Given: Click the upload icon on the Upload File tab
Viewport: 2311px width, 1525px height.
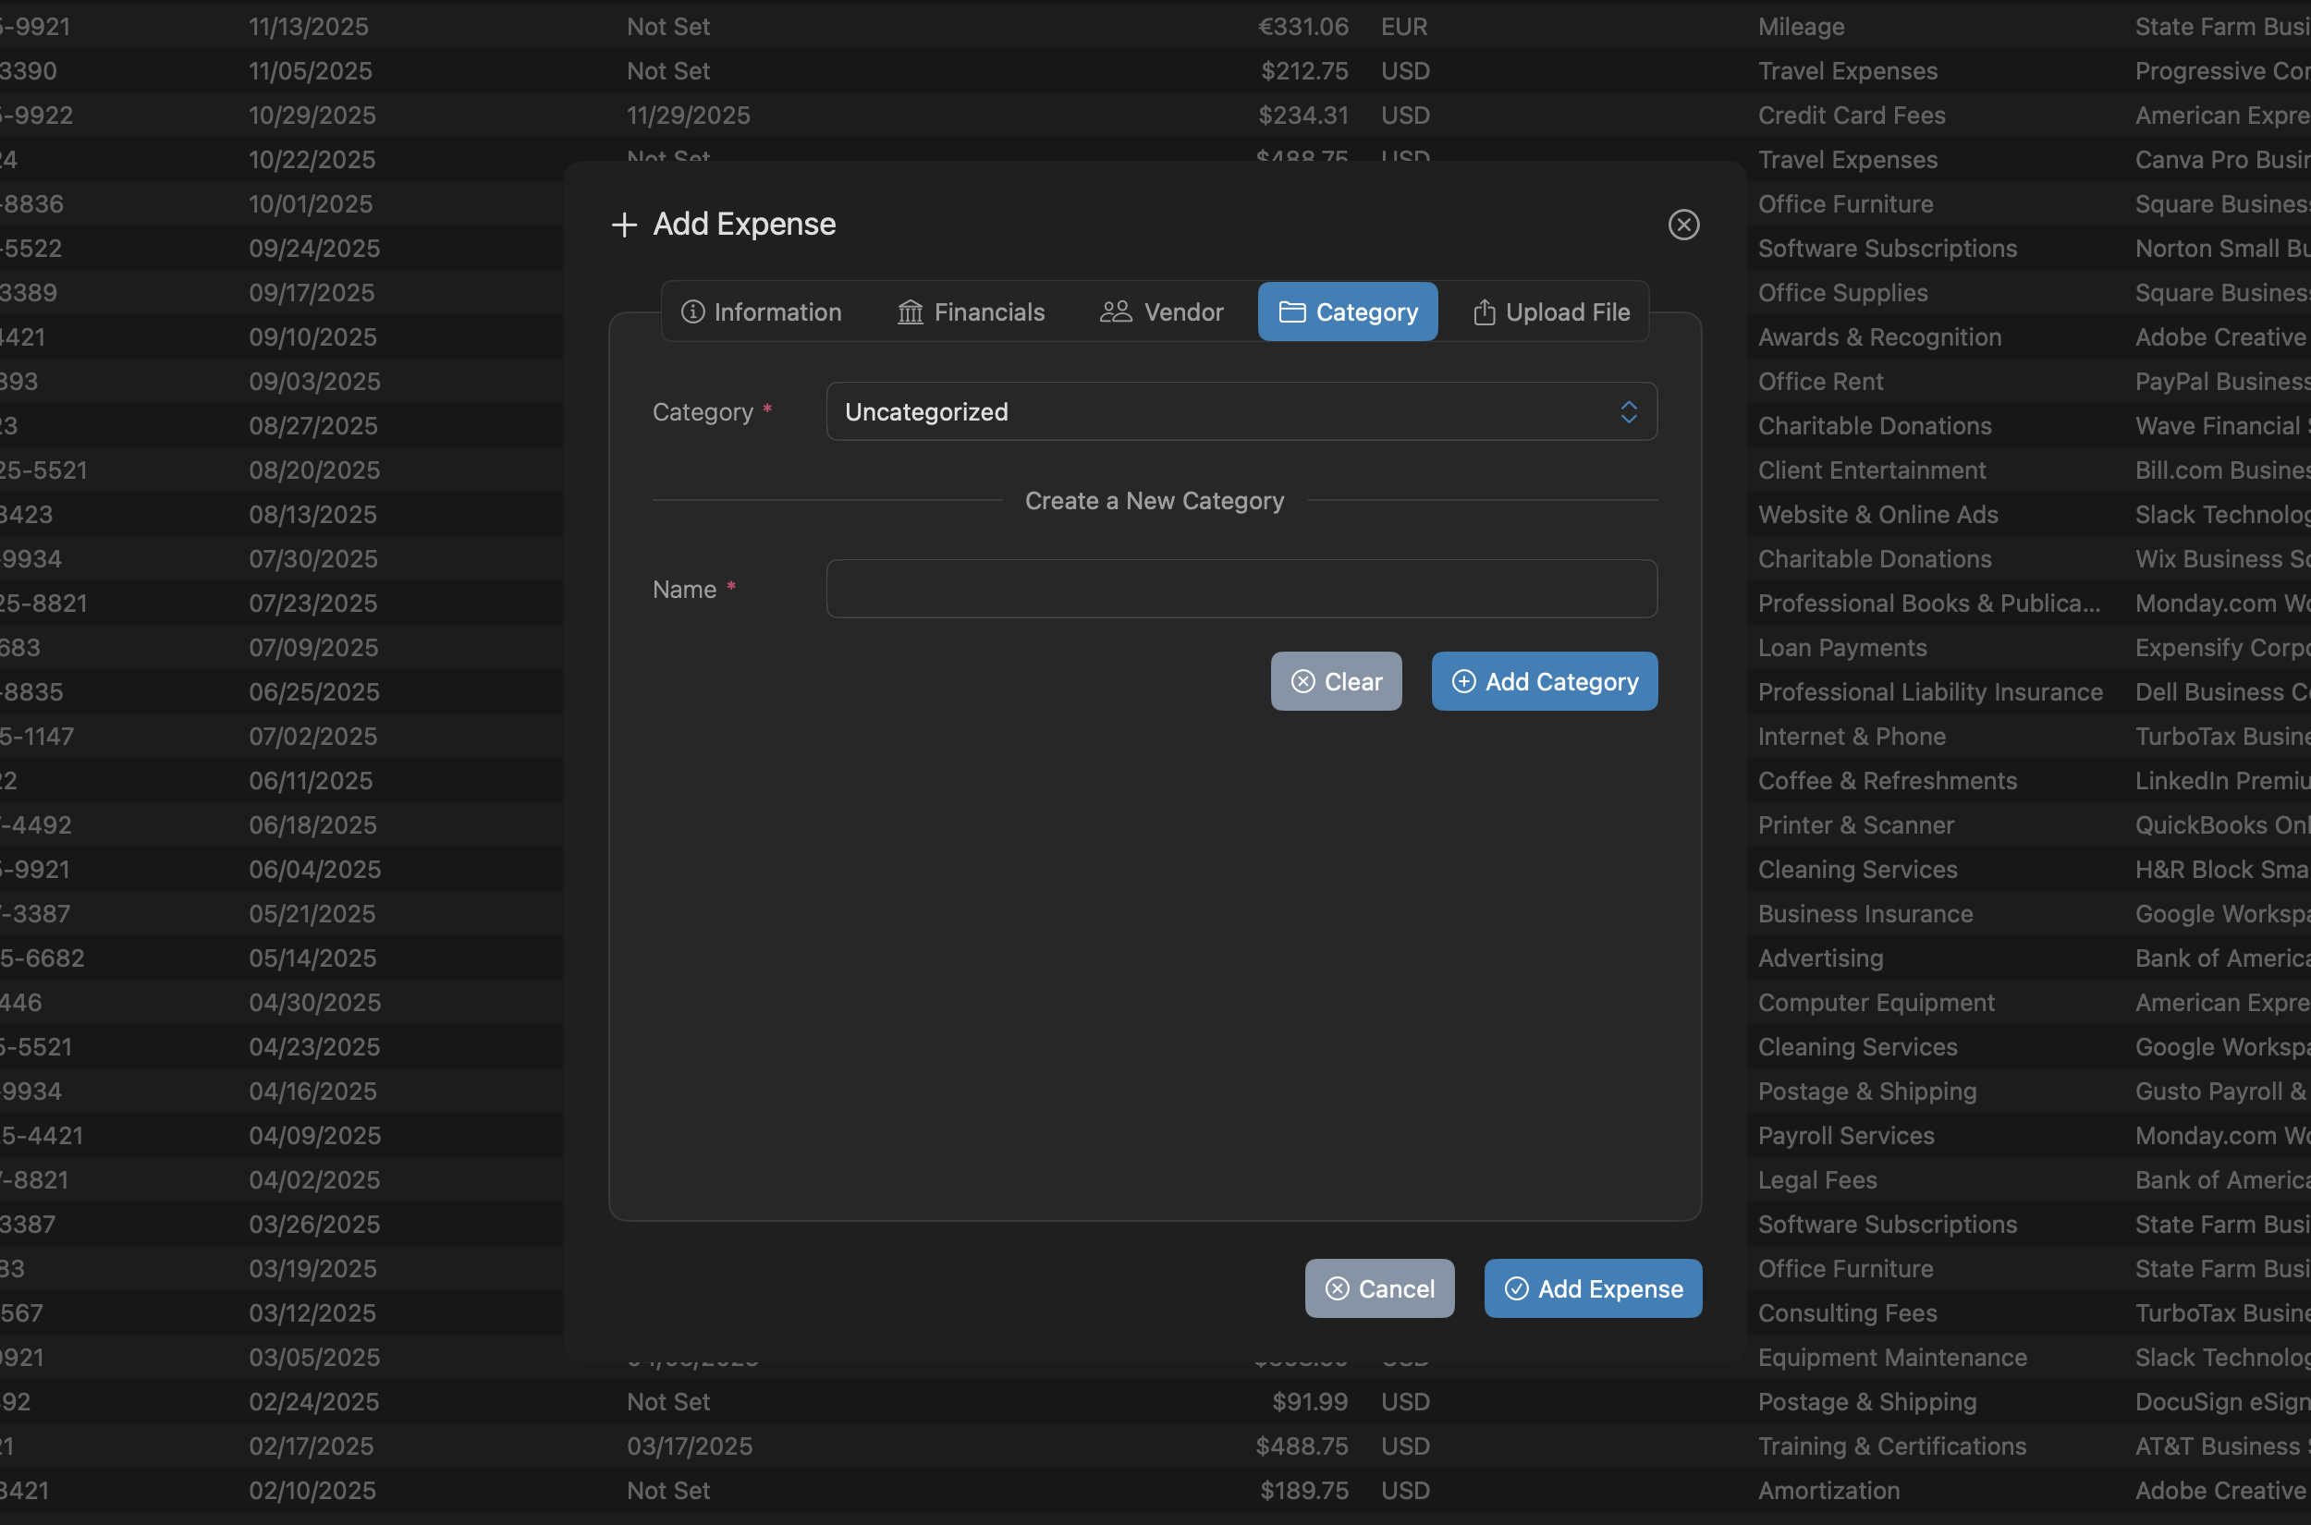Looking at the screenshot, I should click(x=1485, y=311).
